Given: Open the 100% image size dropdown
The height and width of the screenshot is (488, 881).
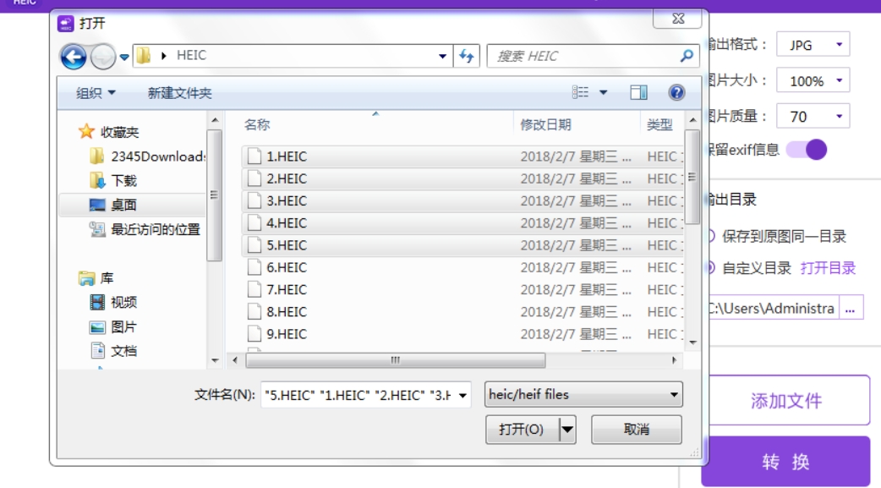Looking at the screenshot, I should [x=813, y=80].
